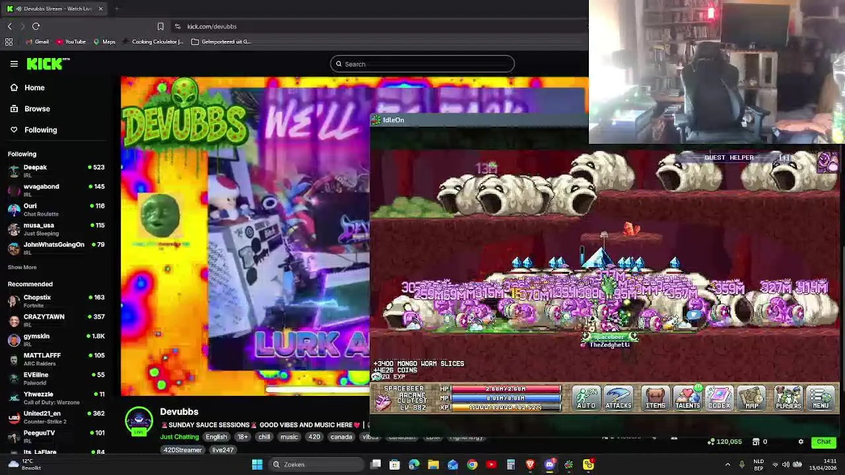Open gymskin's recommended channel

coord(56,340)
